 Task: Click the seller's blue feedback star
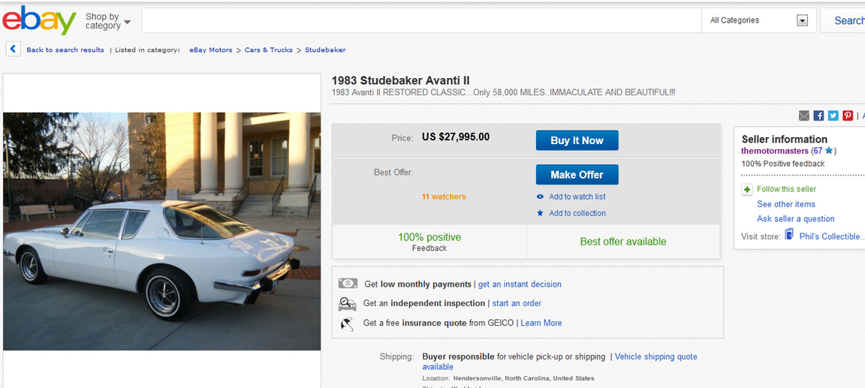[x=829, y=151]
